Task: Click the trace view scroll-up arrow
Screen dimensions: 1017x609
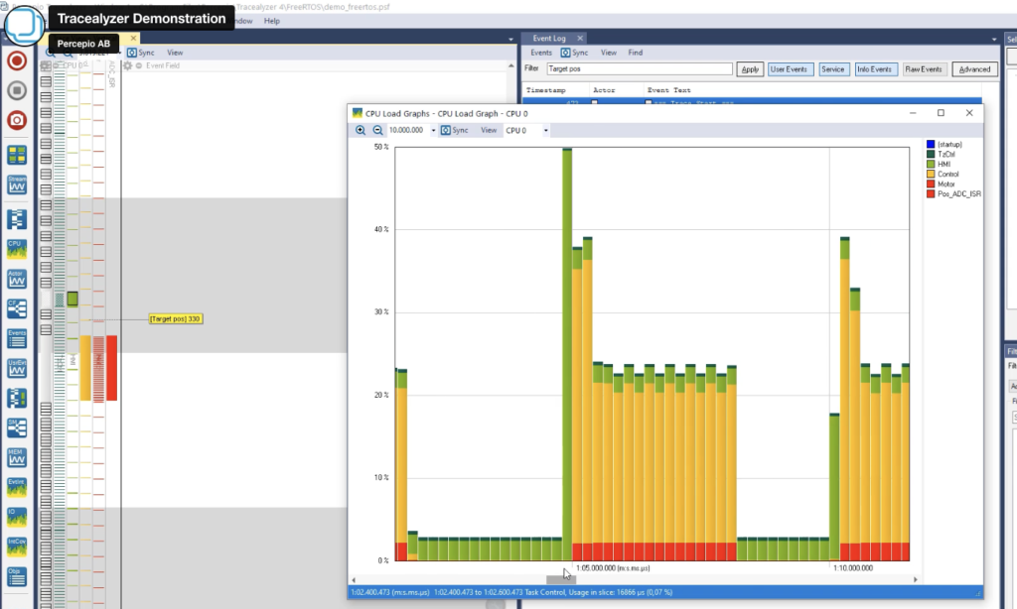Action: point(511,66)
